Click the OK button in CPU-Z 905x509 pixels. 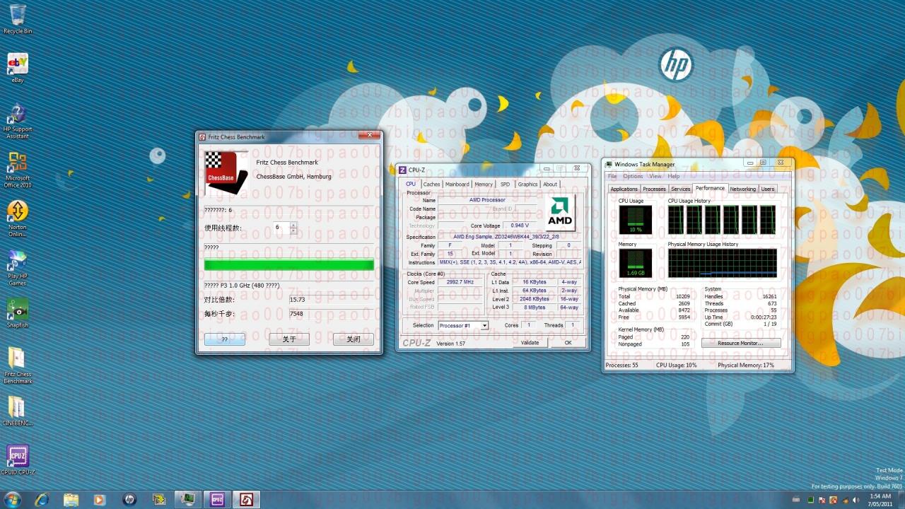click(568, 343)
